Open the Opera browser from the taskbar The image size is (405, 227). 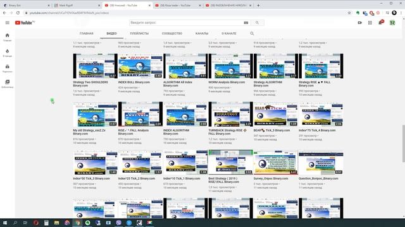coord(36,223)
